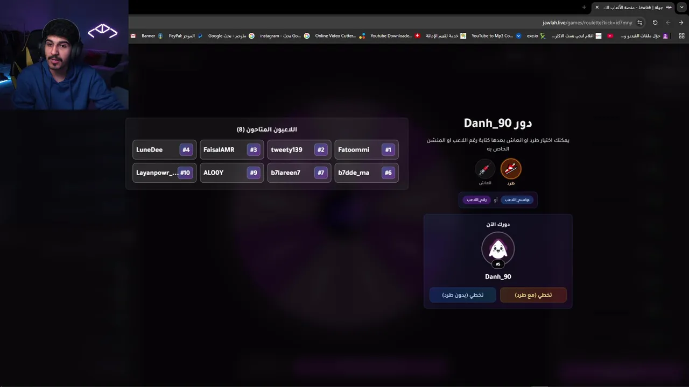Click the player-number tag (رقم_اللاعب)
Screen dimensions: 689x387
[476, 200]
